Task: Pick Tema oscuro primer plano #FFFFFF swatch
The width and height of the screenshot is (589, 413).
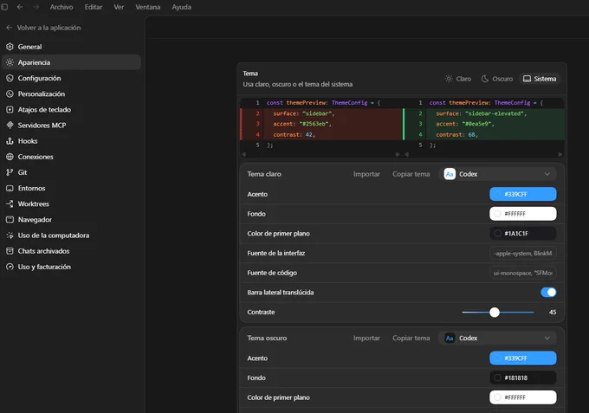Action: point(523,397)
